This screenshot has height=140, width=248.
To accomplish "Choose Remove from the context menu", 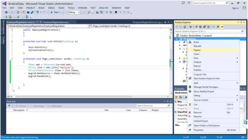I will tap(213, 112).
